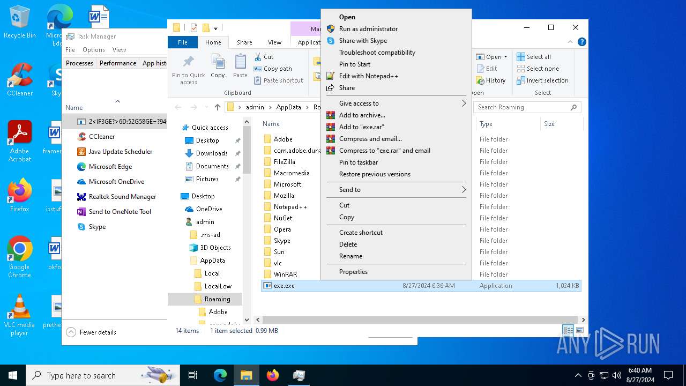
Task: Open Adobe Acrobat desktop icon
Action: 19,142
